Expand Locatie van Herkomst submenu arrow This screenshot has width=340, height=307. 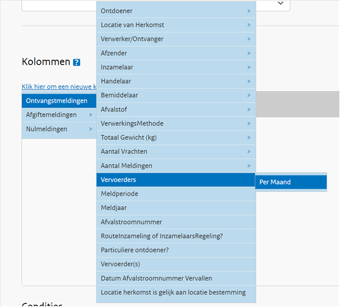coord(249,25)
